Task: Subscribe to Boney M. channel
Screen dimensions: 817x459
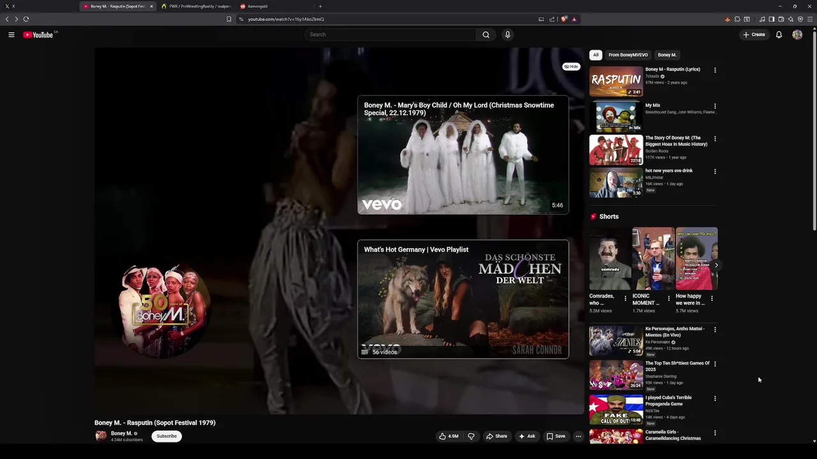Action: tap(167, 436)
